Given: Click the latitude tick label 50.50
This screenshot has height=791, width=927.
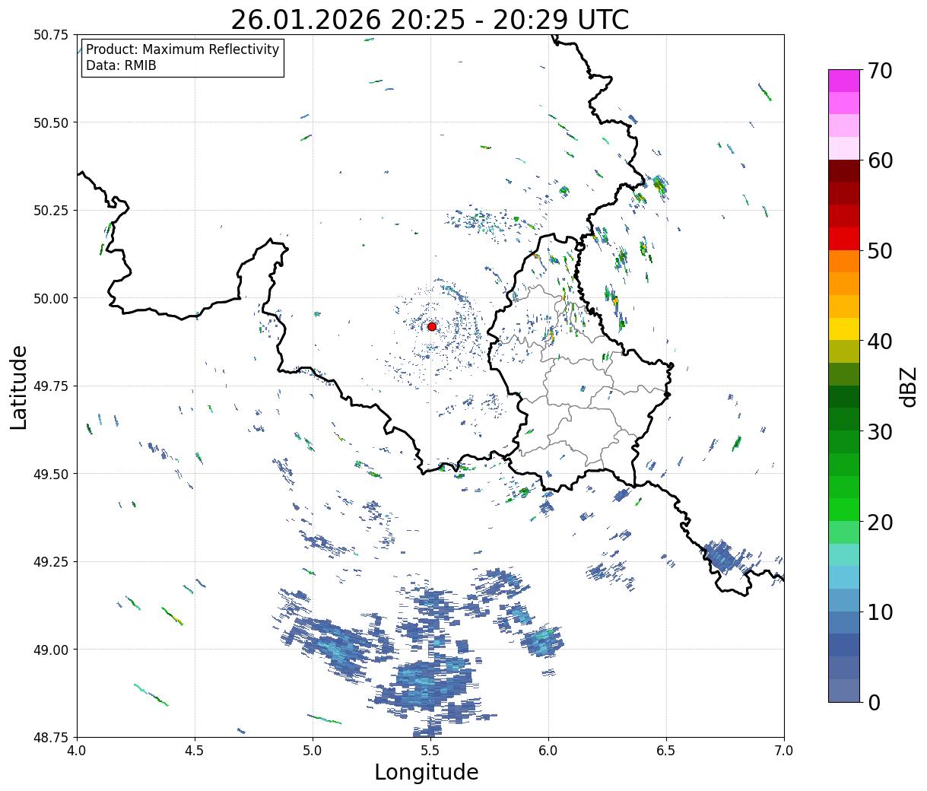Looking at the screenshot, I should click(x=51, y=122).
